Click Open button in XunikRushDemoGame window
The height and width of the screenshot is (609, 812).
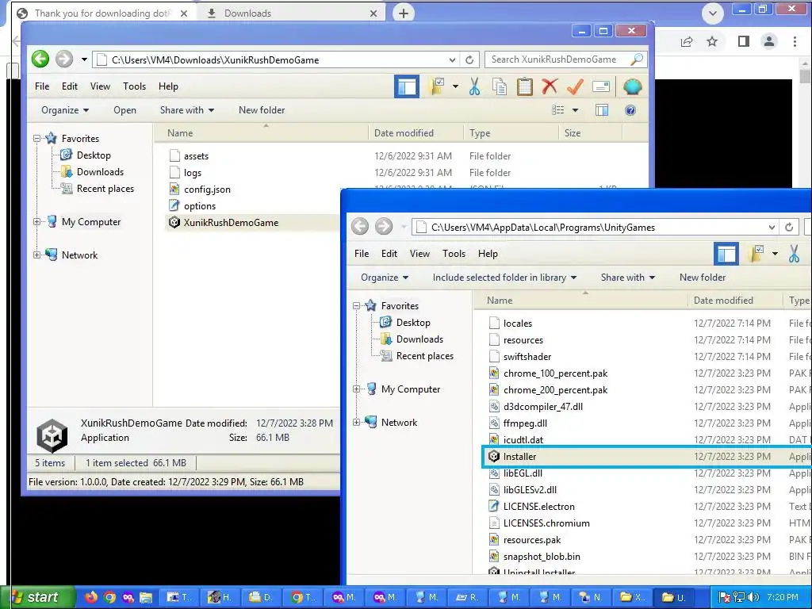[x=124, y=109]
